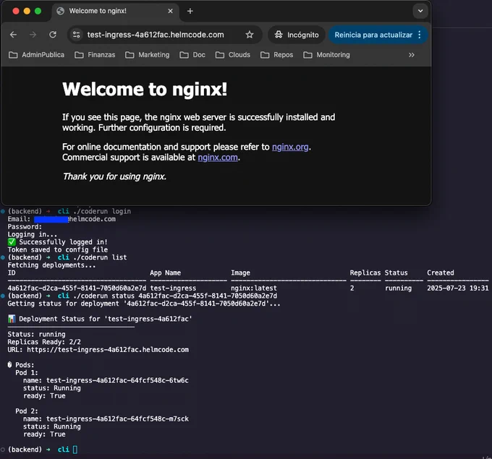
Task: Click nginx:latest in the Image column
Action: pyautogui.click(x=254, y=288)
